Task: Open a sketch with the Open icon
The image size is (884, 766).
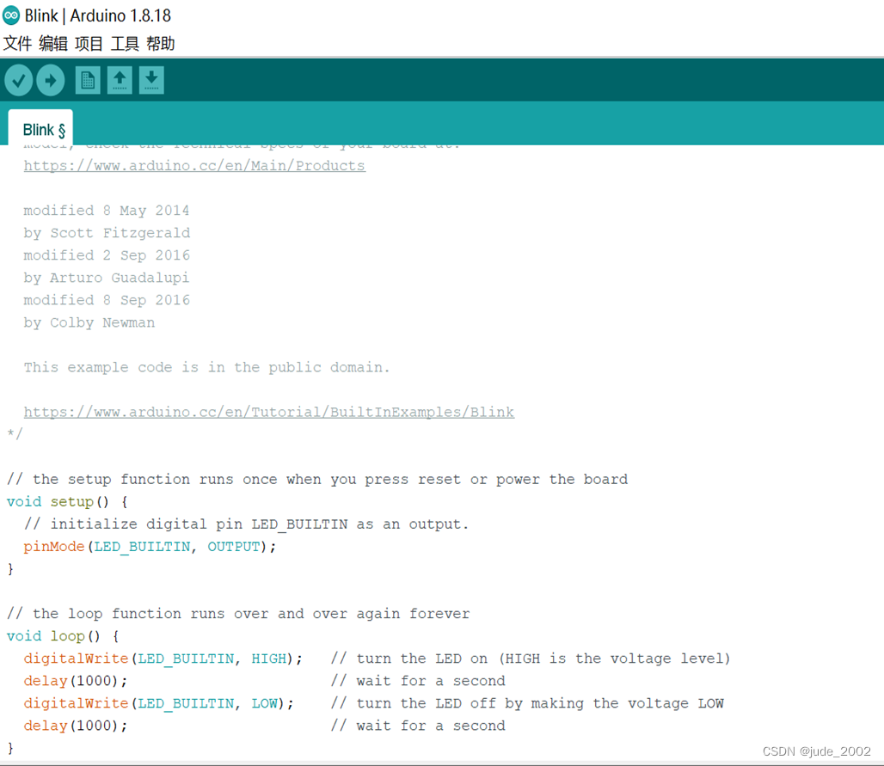Action: click(x=120, y=81)
